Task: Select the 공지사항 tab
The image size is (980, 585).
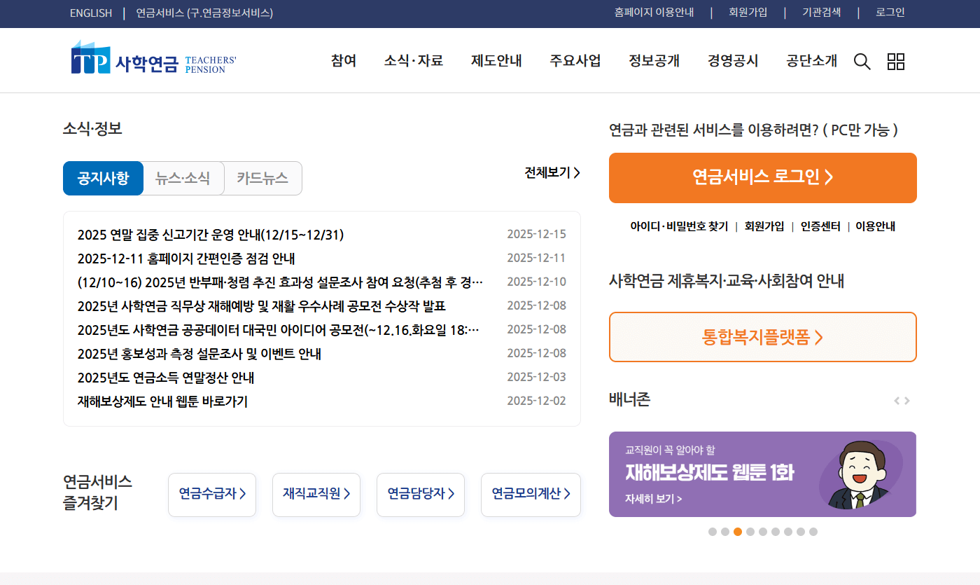Action: [x=103, y=178]
